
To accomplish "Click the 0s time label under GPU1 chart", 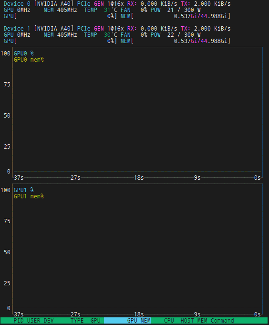I will point(258,314).
